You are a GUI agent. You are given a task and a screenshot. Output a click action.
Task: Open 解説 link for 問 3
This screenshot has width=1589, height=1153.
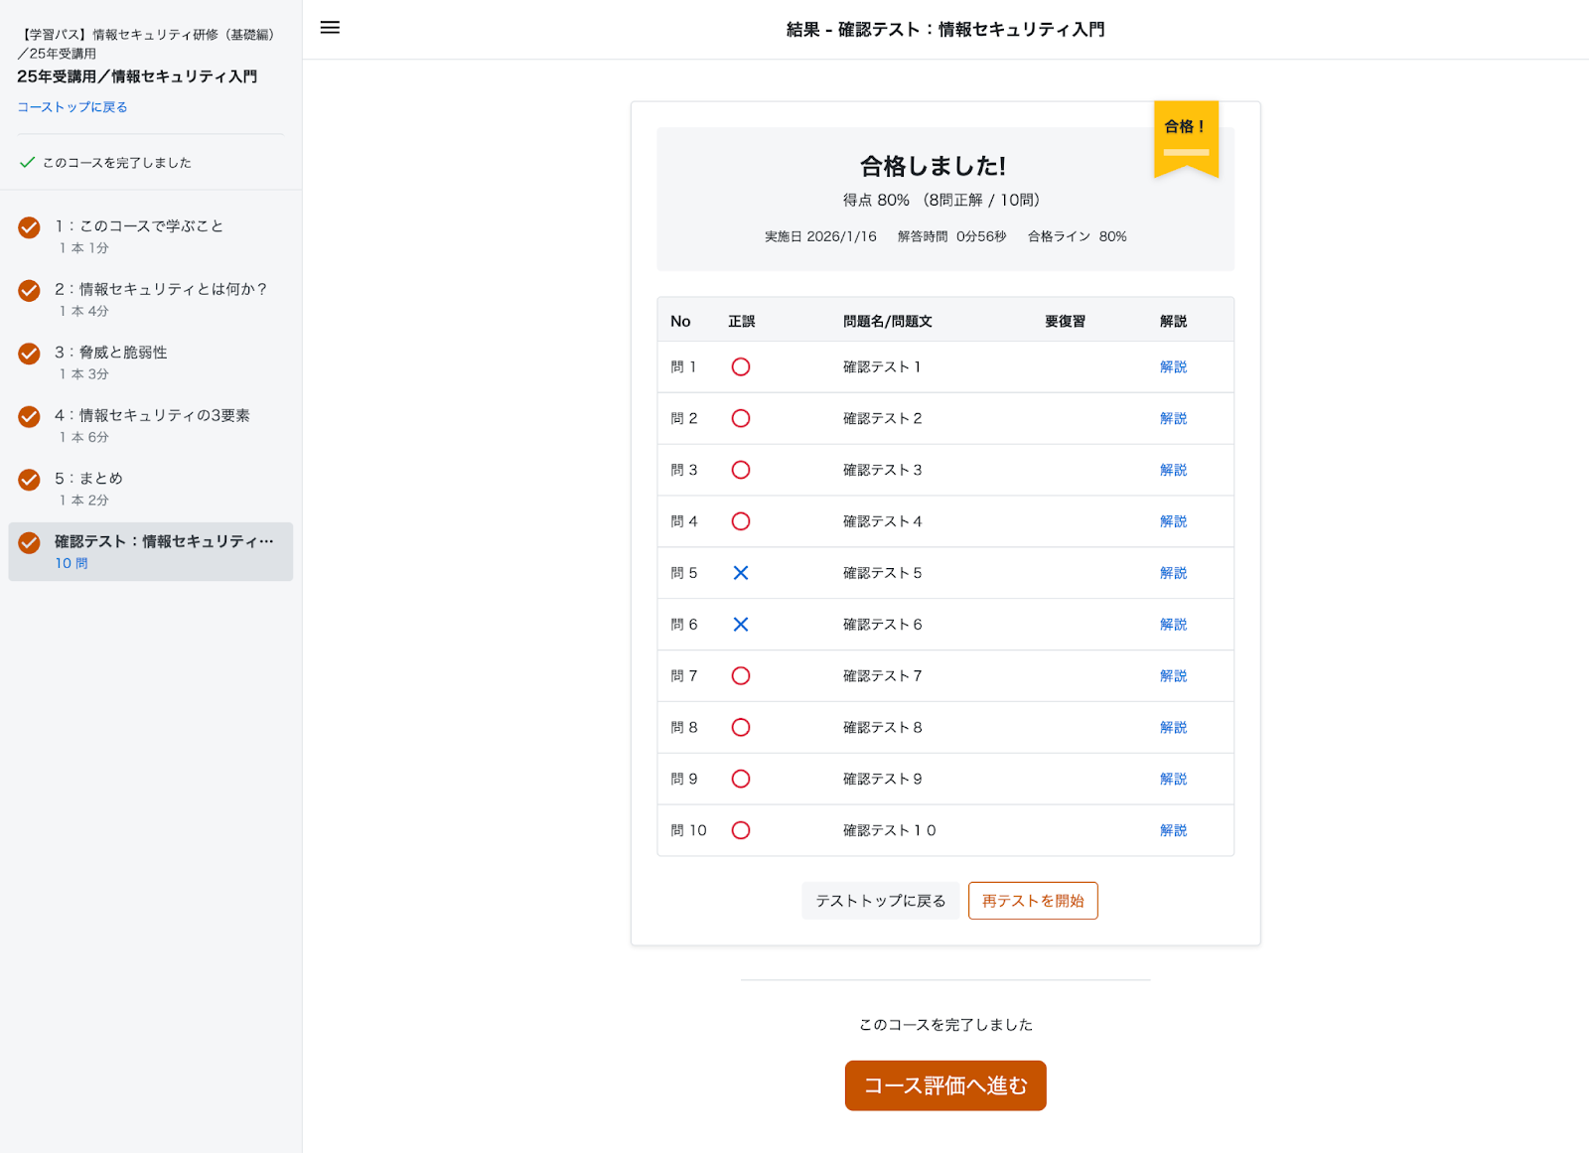coord(1174,470)
